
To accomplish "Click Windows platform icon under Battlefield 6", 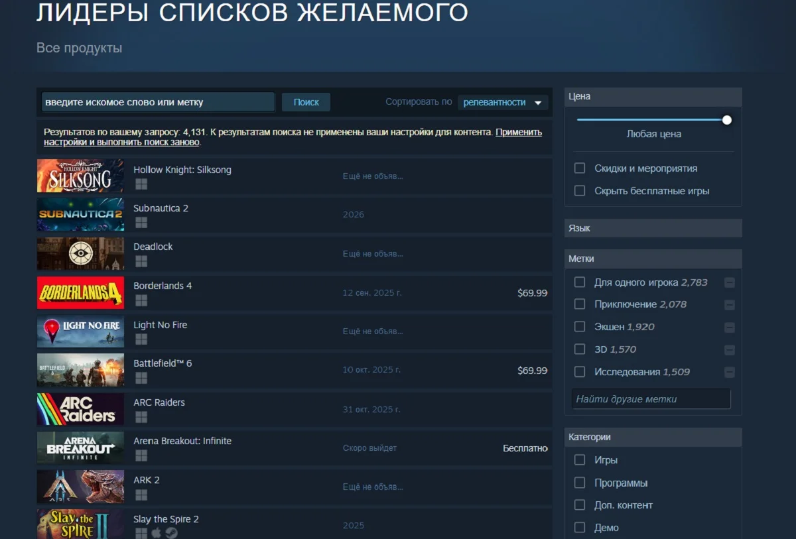I will [x=141, y=378].
